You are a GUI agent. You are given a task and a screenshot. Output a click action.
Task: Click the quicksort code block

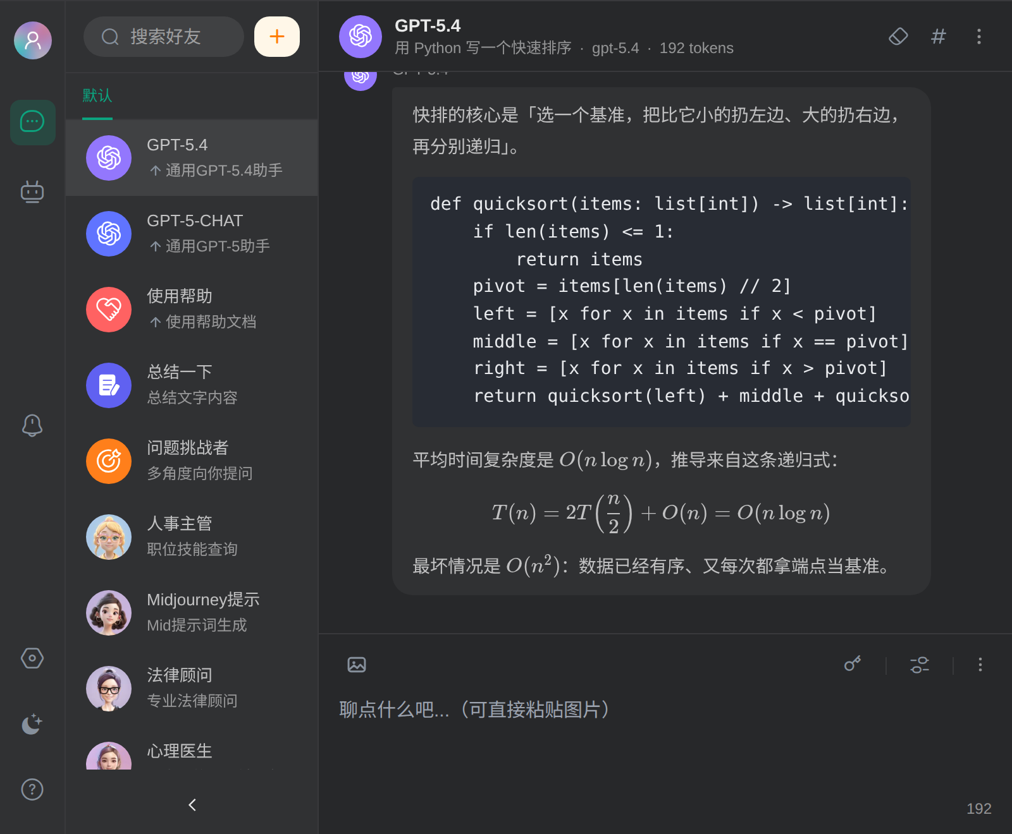(662, 301)
